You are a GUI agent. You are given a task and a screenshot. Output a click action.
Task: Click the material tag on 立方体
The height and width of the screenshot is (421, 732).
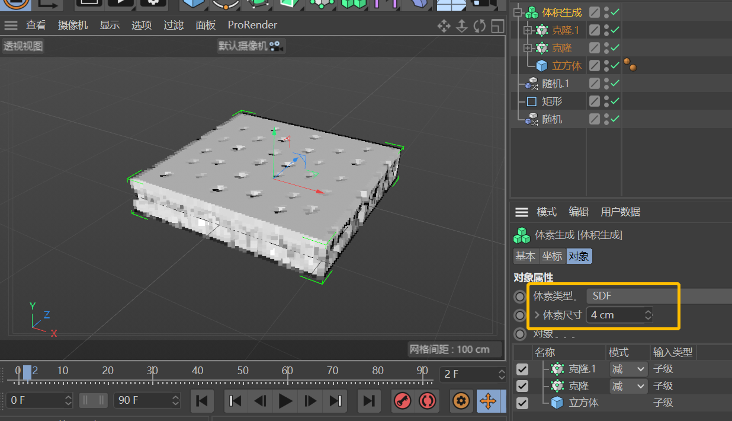pos(630,65)
